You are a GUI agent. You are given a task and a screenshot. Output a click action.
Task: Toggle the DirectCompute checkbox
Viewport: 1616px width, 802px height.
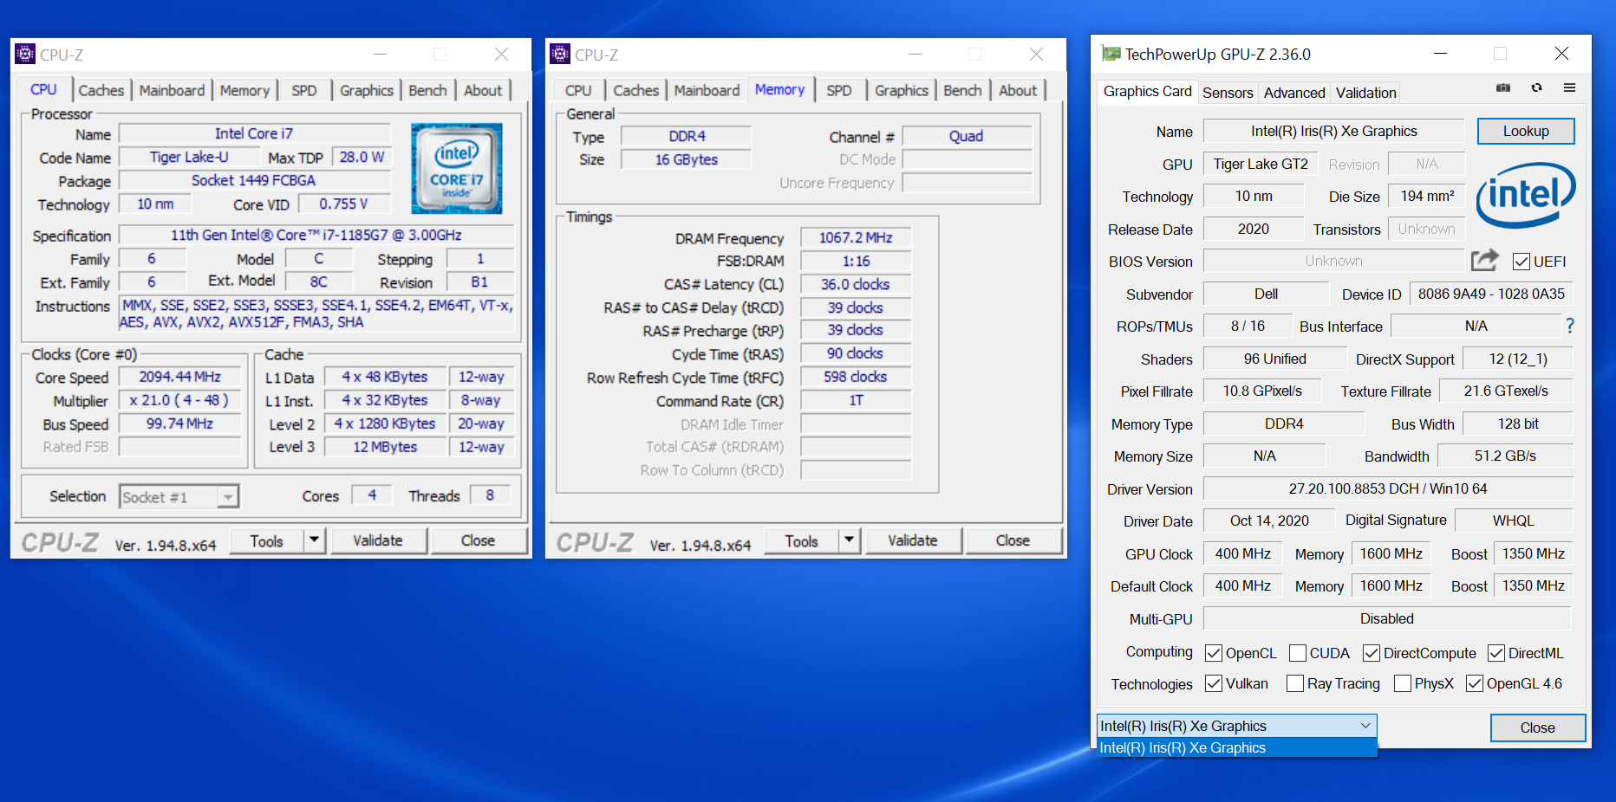[1372, 653]
